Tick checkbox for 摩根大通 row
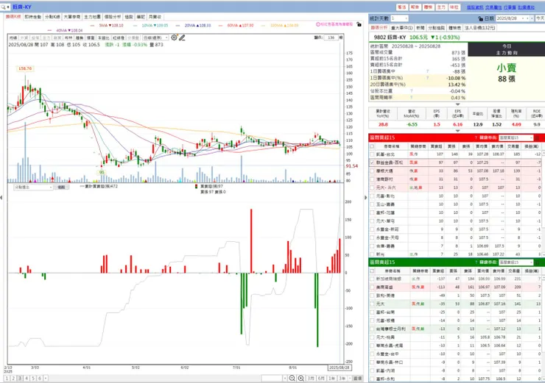Viewport: 545px width, 383px height. click(372, 171)
